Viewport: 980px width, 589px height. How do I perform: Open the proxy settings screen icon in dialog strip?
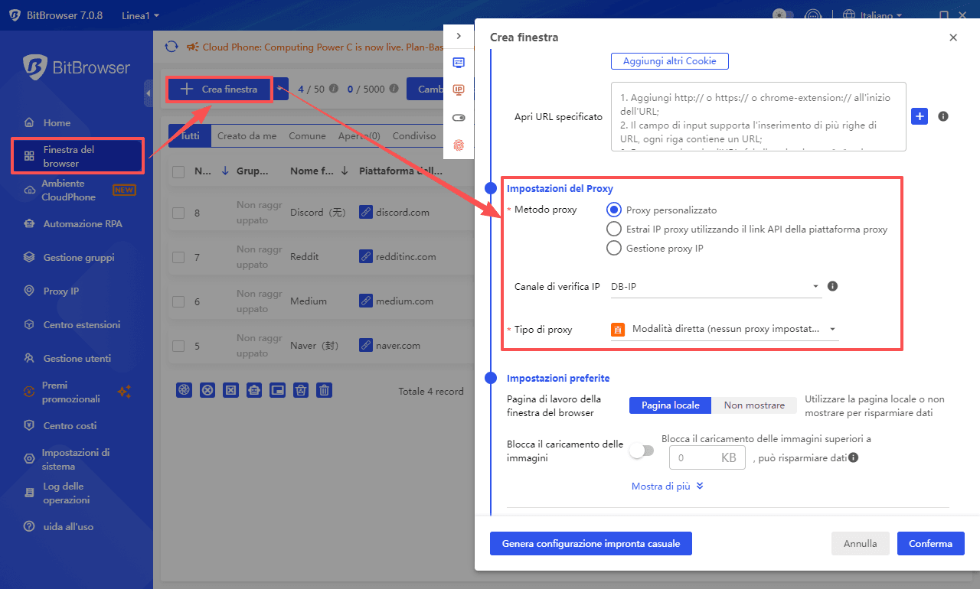click(459, 63)
